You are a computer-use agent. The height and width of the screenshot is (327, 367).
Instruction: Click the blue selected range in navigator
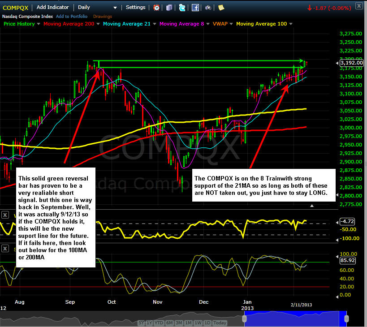pos(295,319)
